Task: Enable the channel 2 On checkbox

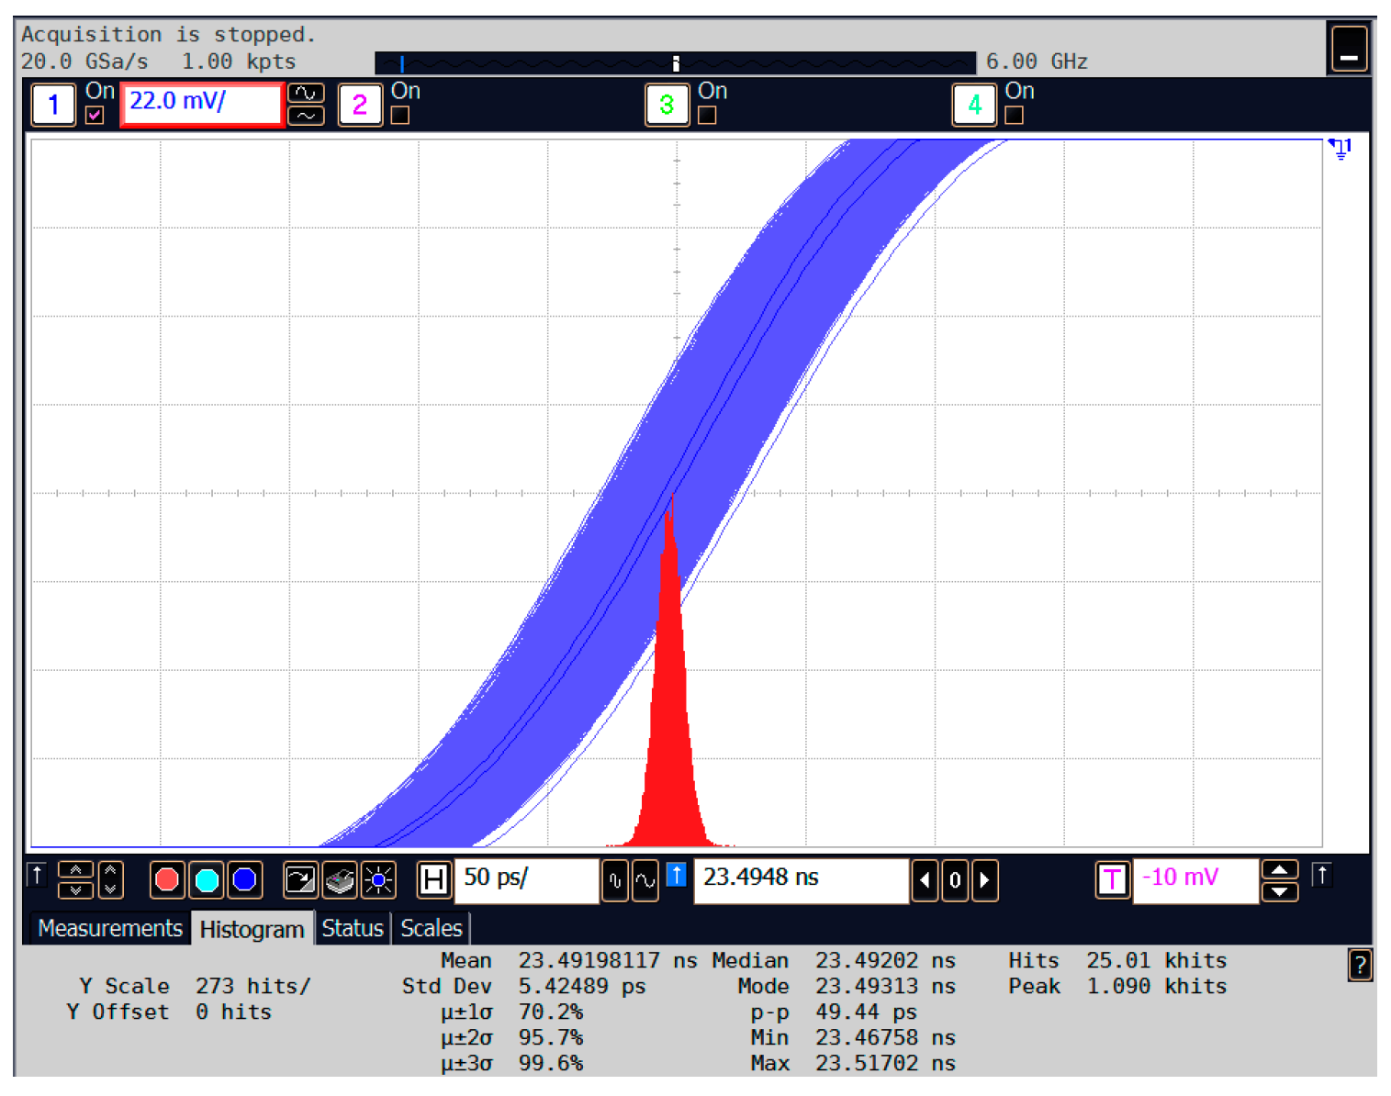Action: 400,116
